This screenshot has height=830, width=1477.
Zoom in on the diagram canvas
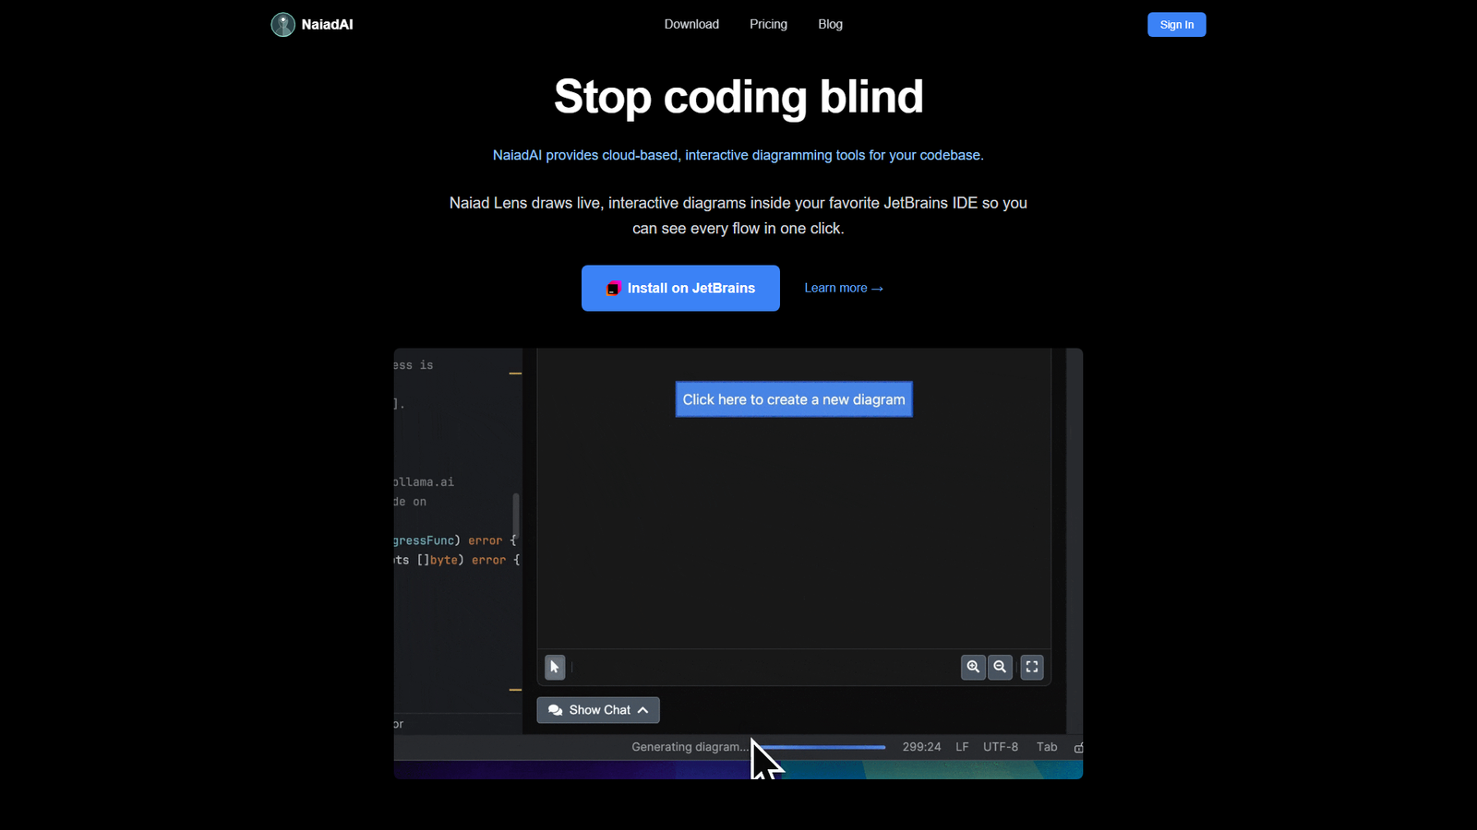(973, 667)
